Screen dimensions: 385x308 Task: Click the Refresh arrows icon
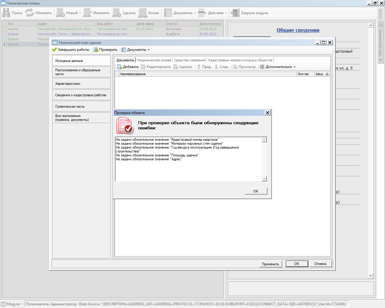coord(29,13)
